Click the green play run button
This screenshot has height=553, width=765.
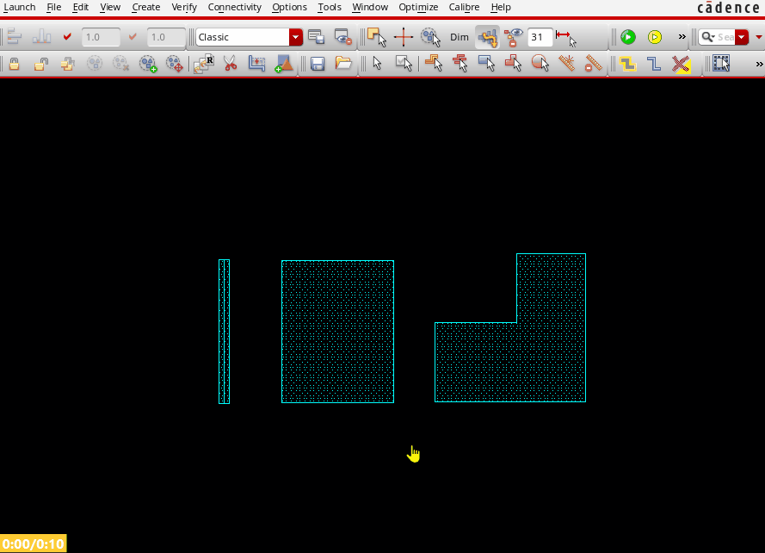[x=628, y=37]
